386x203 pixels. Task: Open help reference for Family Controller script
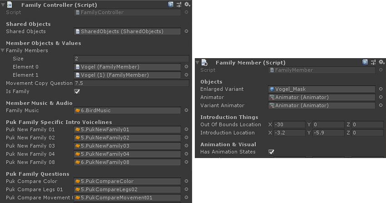170,5
